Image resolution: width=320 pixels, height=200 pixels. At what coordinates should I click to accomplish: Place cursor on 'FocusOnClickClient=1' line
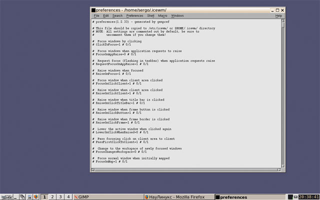(116, 83)
